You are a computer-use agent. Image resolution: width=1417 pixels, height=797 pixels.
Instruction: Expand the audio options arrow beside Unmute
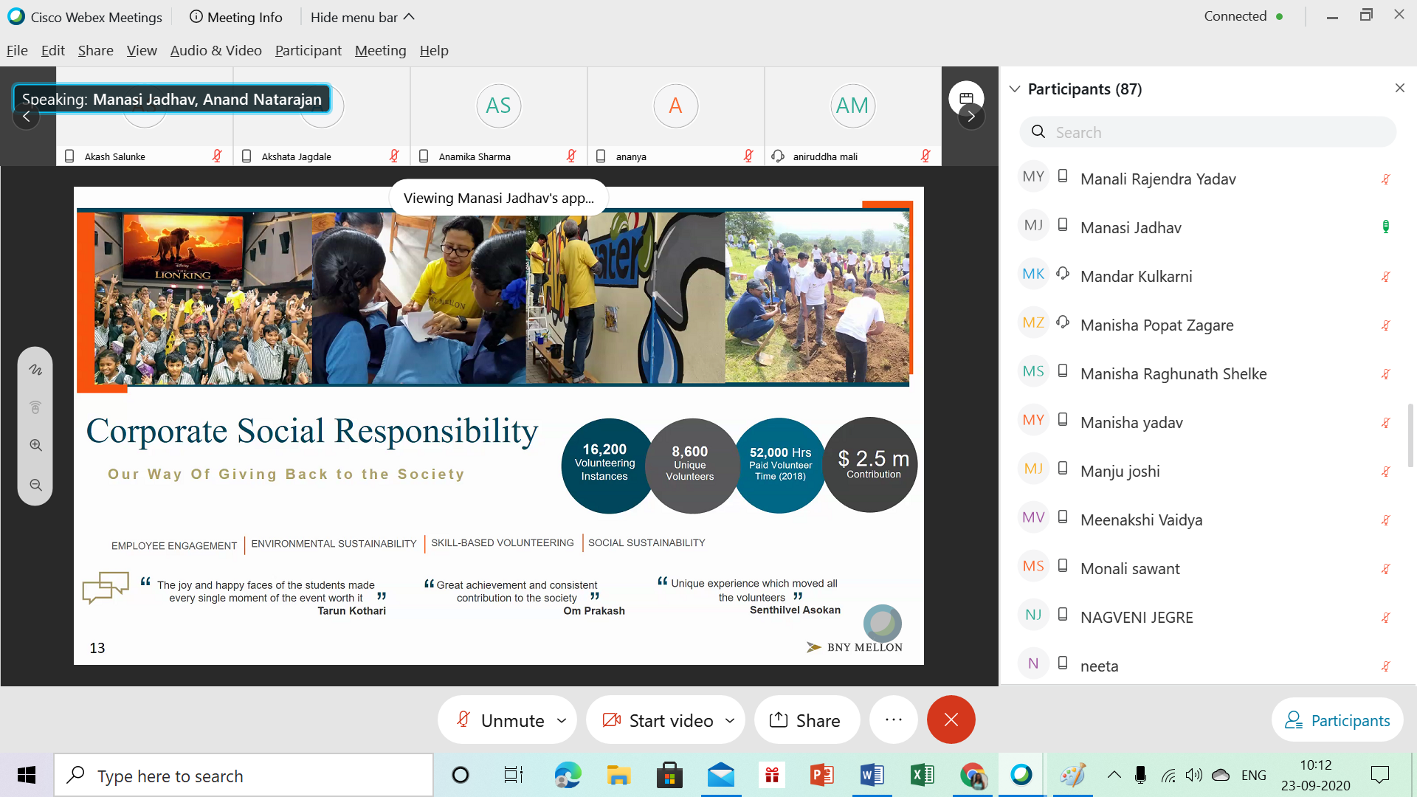562,720
